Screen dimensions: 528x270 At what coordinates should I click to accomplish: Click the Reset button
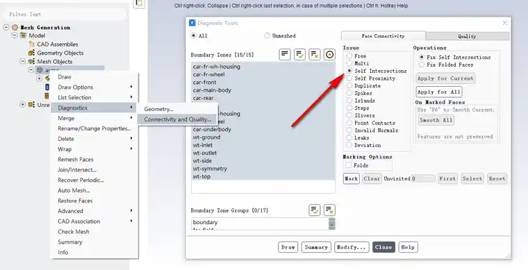pos(497,178)
